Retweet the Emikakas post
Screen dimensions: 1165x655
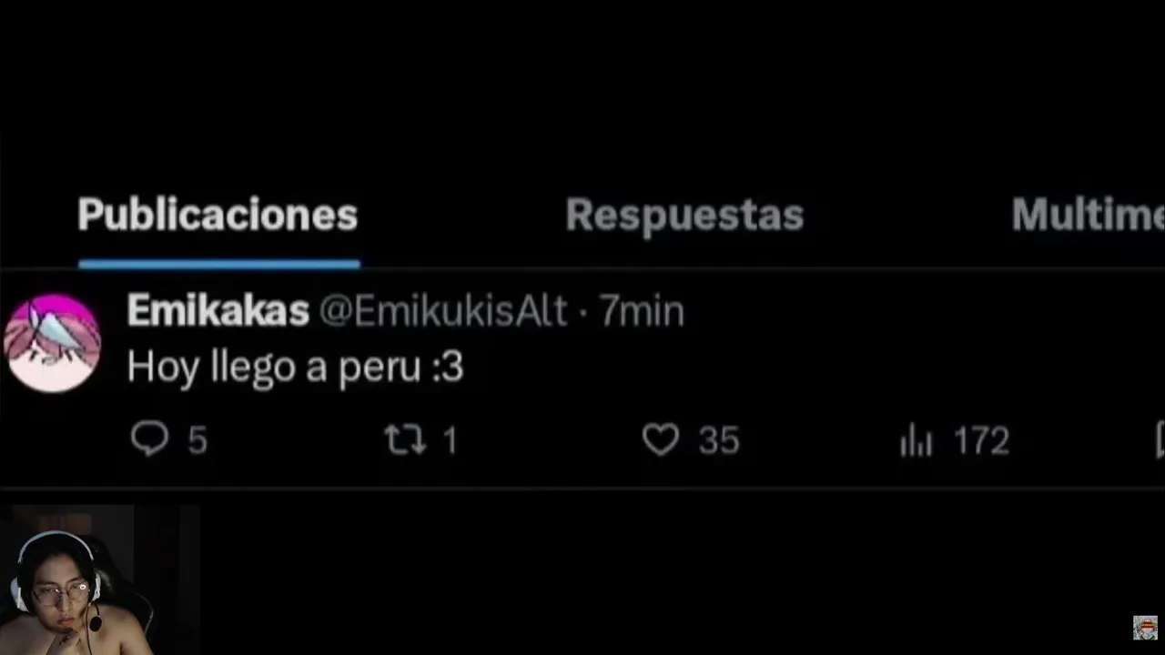(x=405, y=441)
